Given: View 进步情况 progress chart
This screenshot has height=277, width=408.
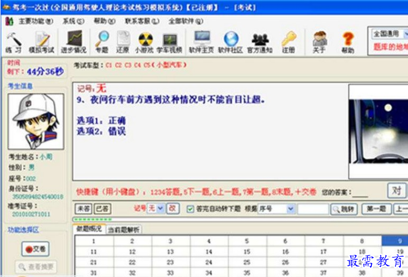Looking at the screenshot, I should (74, 42).
